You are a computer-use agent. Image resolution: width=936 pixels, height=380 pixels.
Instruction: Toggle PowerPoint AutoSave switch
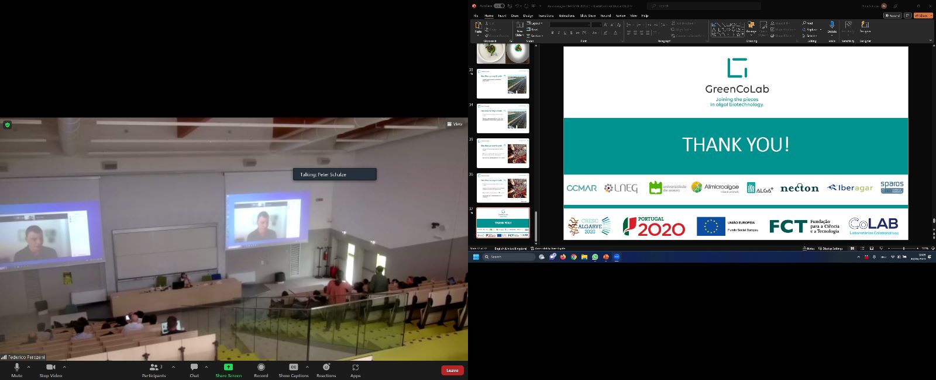pos(499,6)
